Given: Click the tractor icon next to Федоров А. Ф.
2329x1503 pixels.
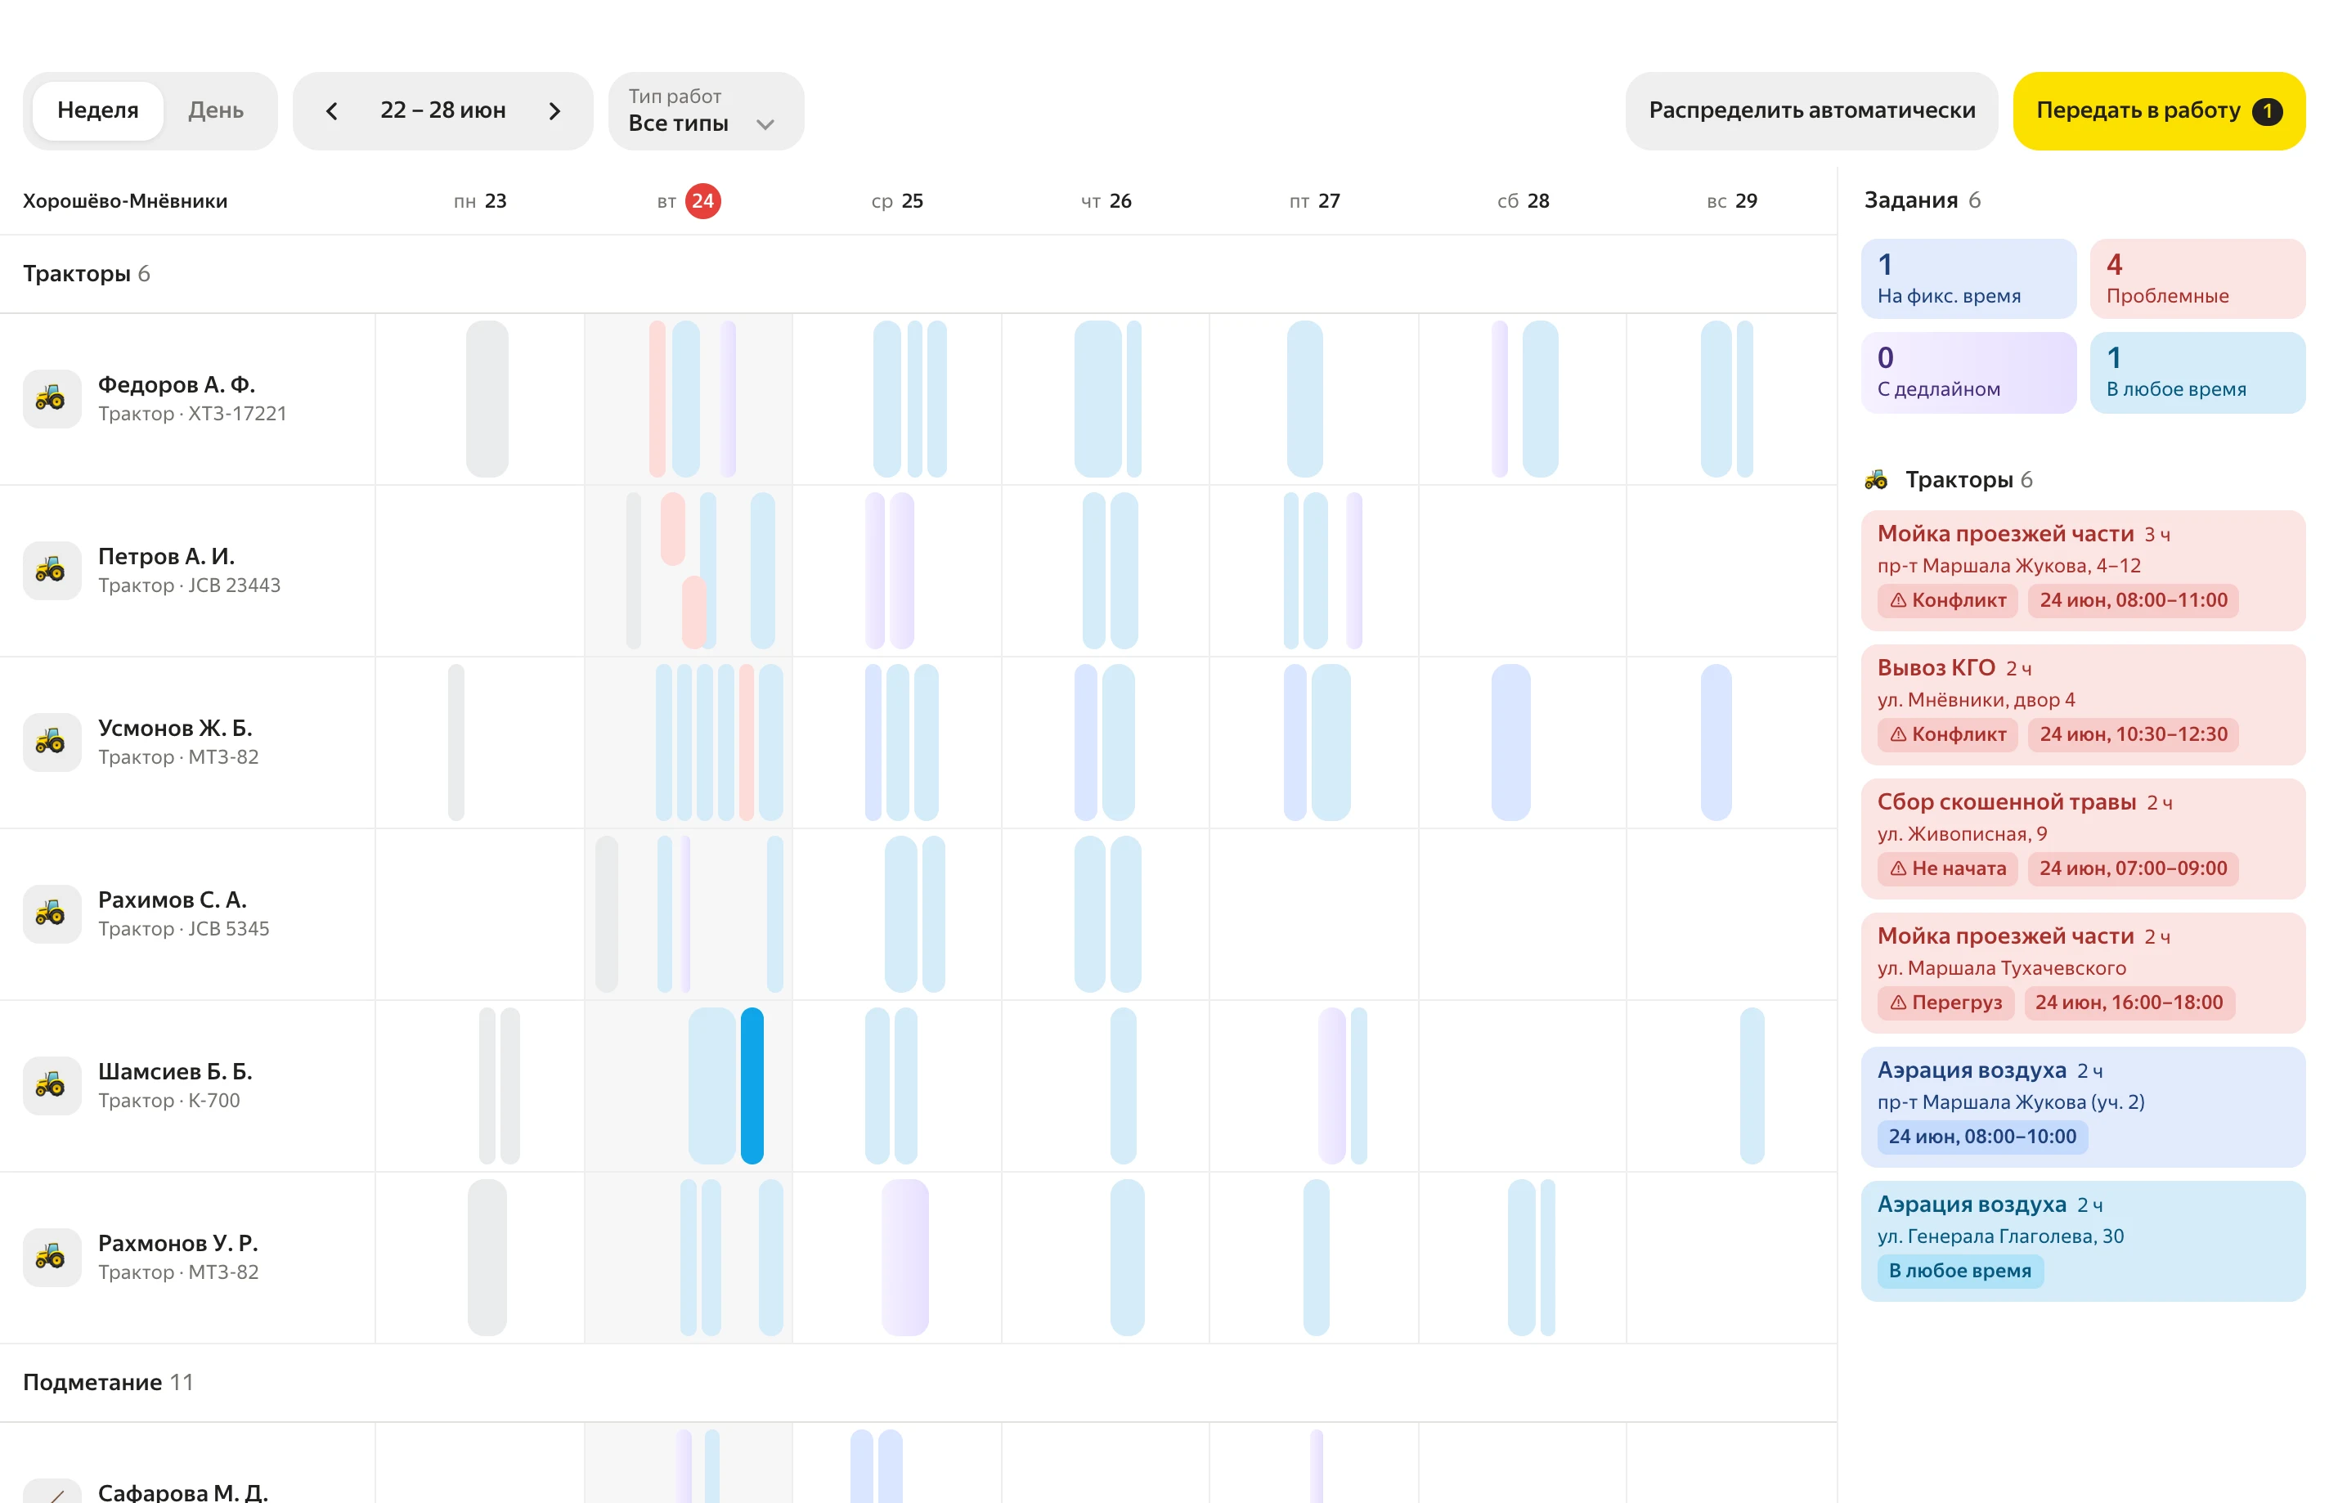Looking at the screenshot, I should pos(52,398).
